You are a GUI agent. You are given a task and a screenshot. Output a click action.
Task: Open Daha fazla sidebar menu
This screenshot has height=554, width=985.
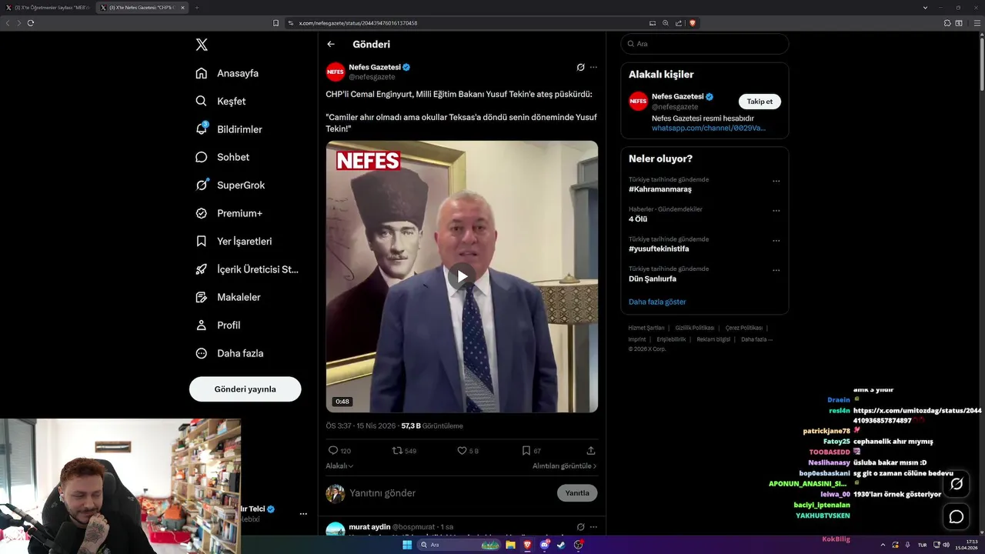229,353
